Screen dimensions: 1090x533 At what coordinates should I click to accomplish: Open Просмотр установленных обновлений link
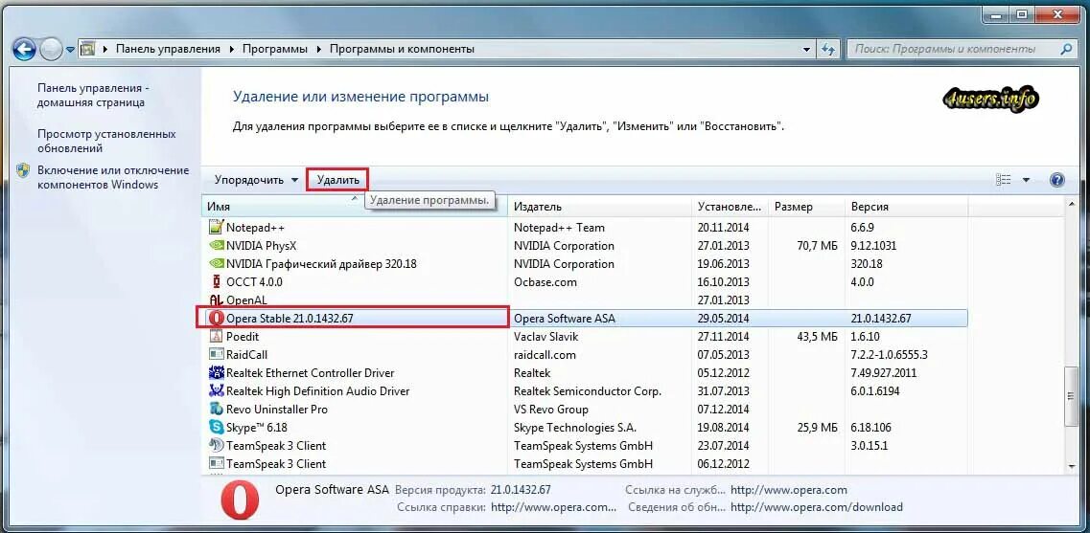pyautogui.click(x=106, y=141)
